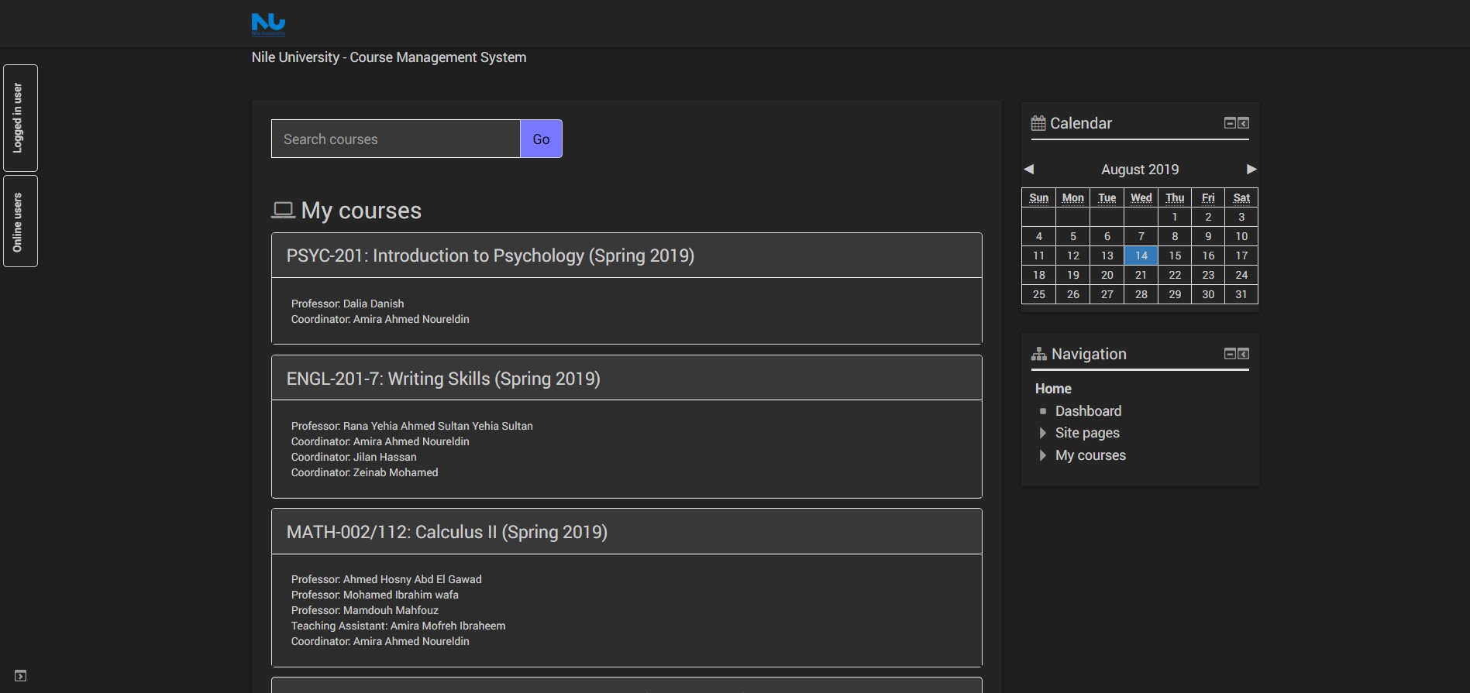The width and height of the screenshot is (1470, 693).
Task: Click Professor Mohamed Ibrahim wafa entry
Action: (x=374, y=595)
